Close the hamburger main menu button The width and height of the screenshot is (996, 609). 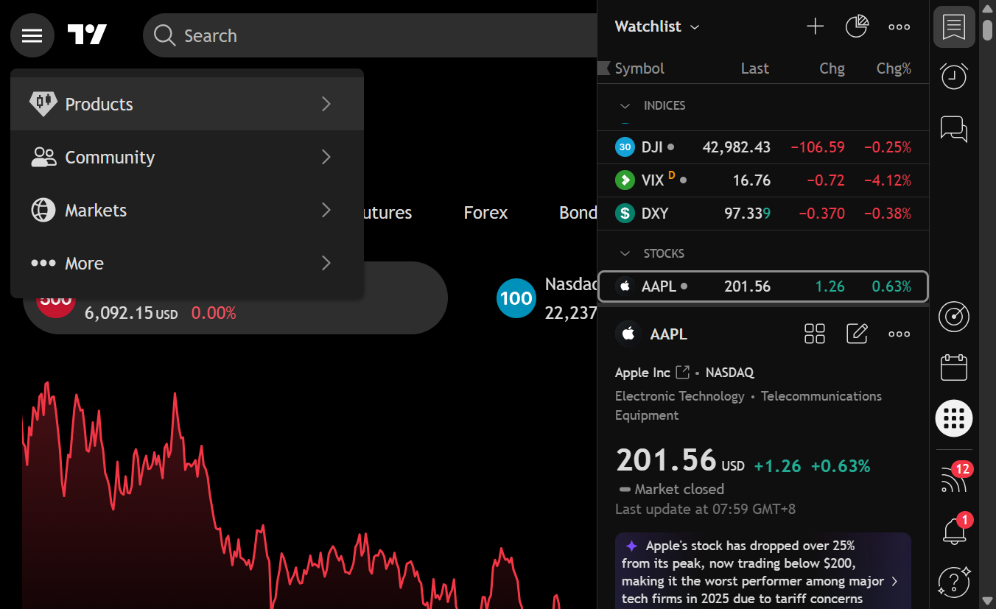tap(32, 35)
